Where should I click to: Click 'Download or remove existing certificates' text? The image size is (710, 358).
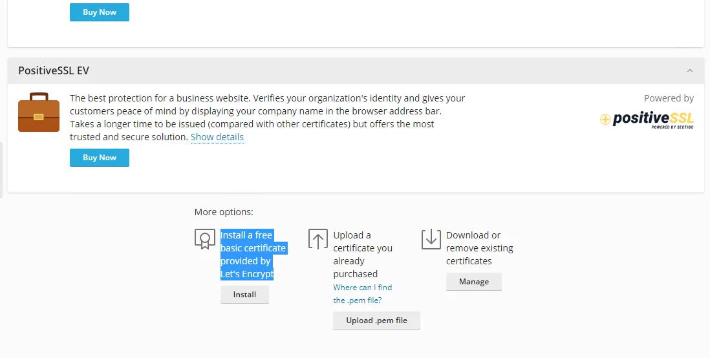[479, 248]
